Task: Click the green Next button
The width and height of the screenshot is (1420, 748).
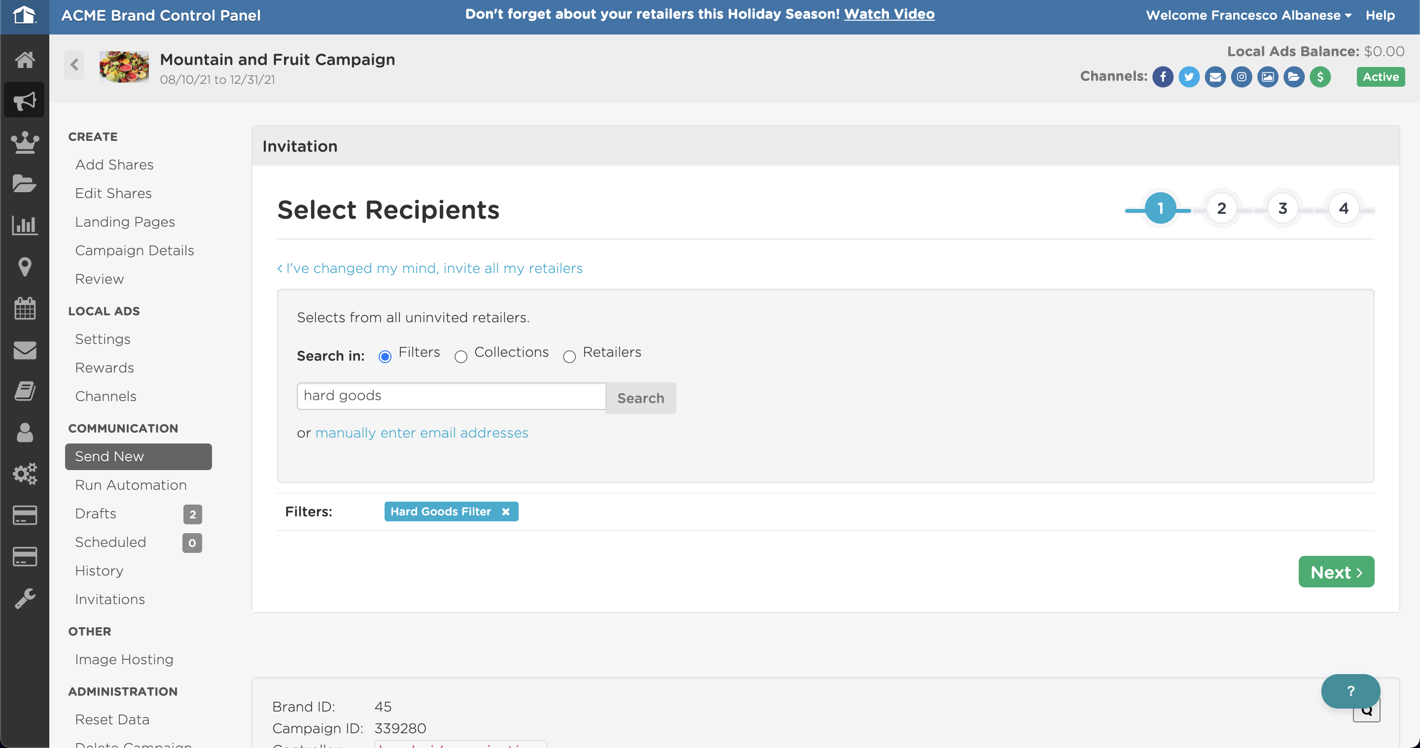Action: point(1336,572)
